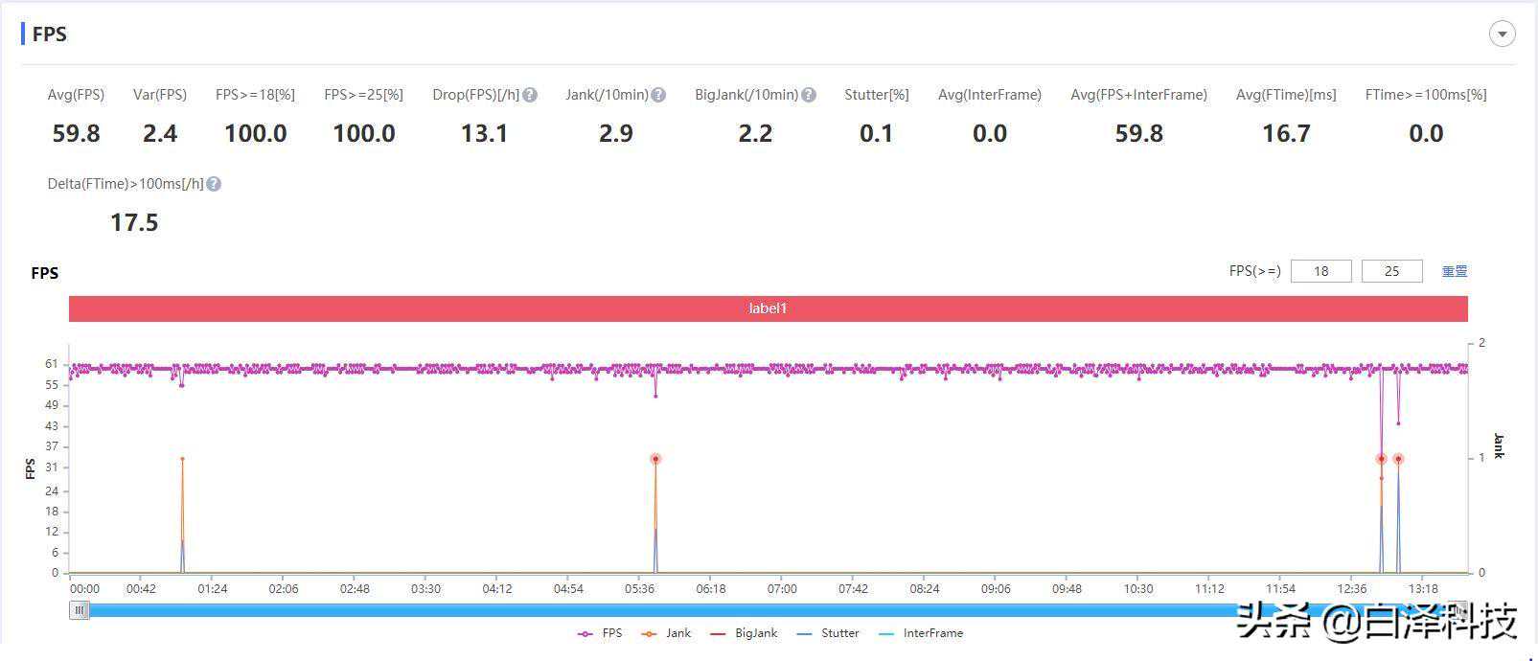1538x661 pixels.
Task: Click the FPS threshold field showing 25
Action: click(x=1391, y=271)
